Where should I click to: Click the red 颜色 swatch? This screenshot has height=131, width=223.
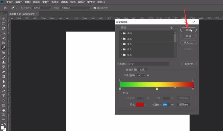(x=140, y=105)
